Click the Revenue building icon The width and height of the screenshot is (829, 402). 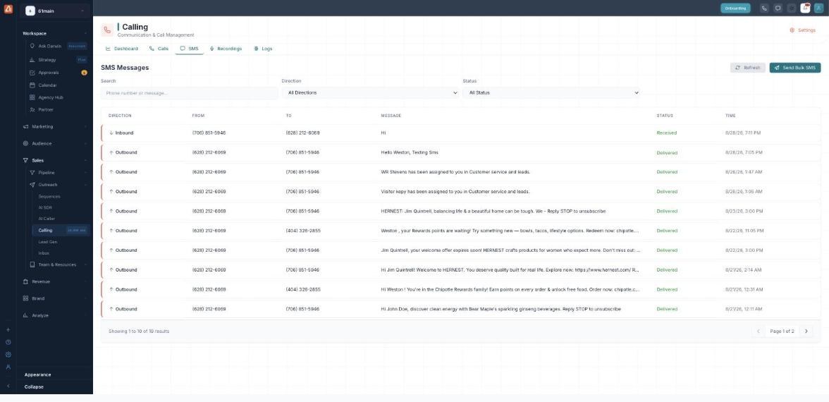coord(25,281)
